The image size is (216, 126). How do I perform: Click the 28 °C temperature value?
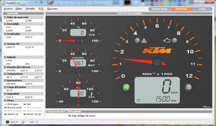coord(9,77)
